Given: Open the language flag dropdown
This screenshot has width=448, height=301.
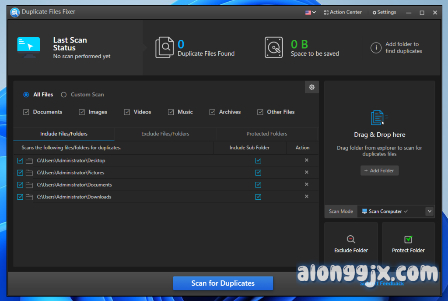Looking at the screenshot, I should tap(310, 12).
